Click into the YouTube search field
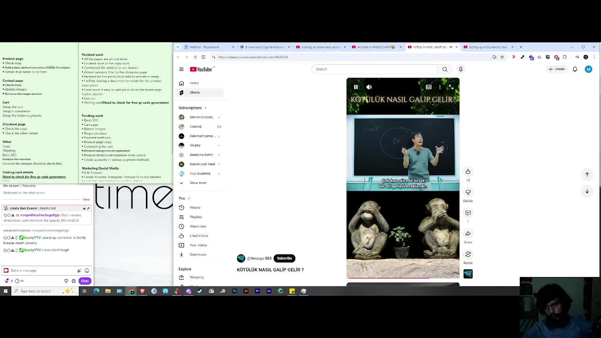The width and height of the screenshot is (601, 338). click(x=375, y=69)
